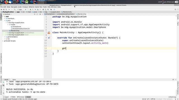The width and height of the screenshot is (179, 100).
Task: Open the VCS menu
Action: (x=49, y=7)
